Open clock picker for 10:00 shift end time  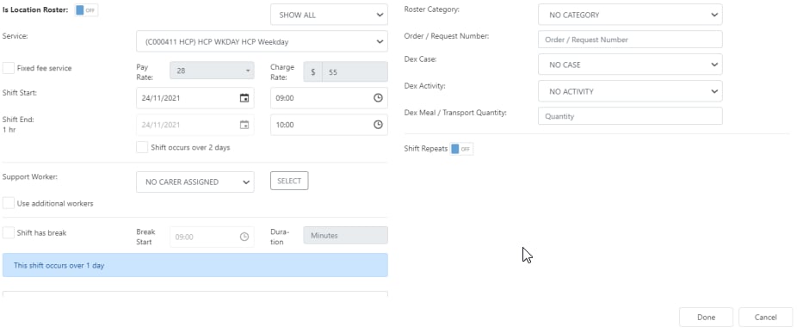tap(378, 125)
